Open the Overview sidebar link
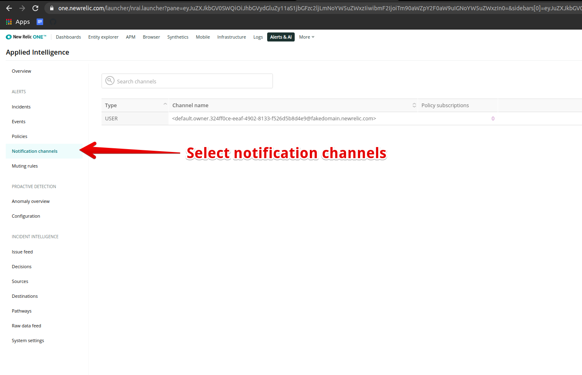The width and height of the screenshot is (582, 375). point(21,71)
